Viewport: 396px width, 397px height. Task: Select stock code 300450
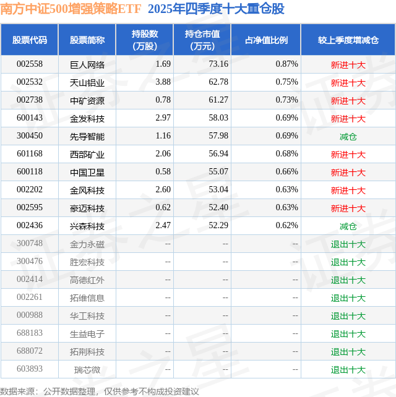point(30,136)
